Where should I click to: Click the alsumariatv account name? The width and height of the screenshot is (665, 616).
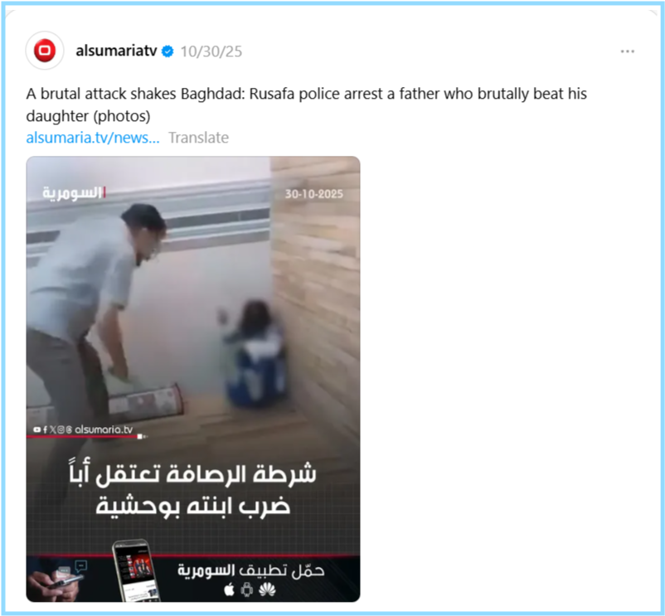116,51
